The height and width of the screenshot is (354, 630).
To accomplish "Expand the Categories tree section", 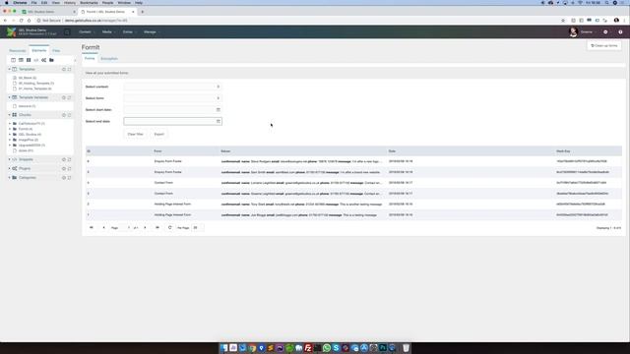I will [x=10, y=178].
